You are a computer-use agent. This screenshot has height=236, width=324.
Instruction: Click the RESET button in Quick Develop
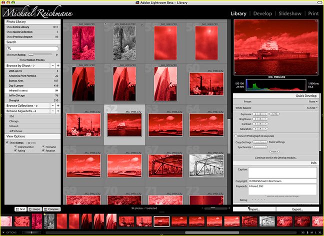(x=274, y=152)
